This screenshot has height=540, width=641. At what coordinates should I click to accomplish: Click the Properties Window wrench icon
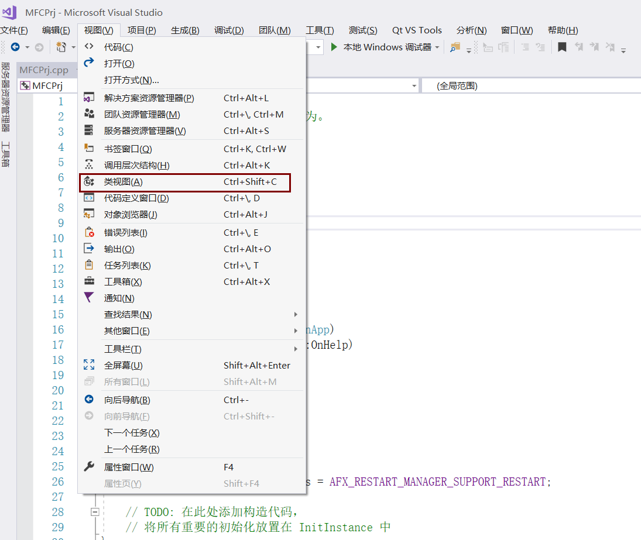(89, 466)
